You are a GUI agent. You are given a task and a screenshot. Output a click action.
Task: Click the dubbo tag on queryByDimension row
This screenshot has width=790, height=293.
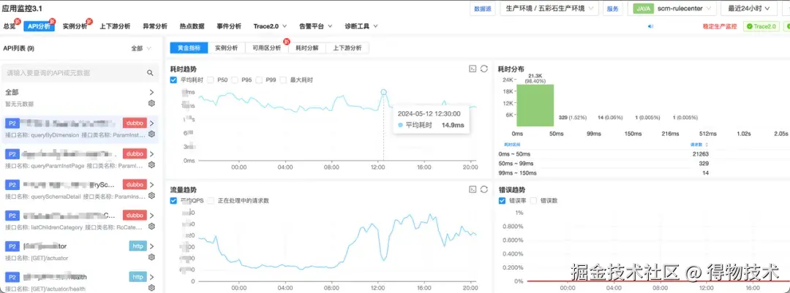[135, 123]
